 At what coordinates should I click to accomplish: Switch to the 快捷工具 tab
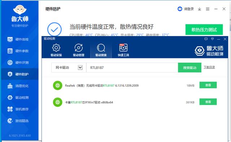(x=123, y=50)
